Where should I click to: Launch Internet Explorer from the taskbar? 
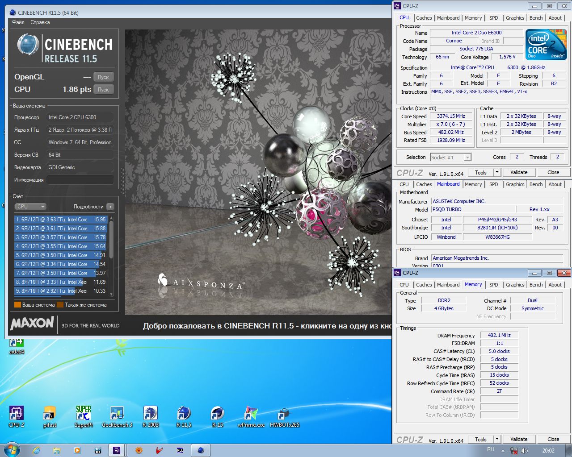(36, 450)
